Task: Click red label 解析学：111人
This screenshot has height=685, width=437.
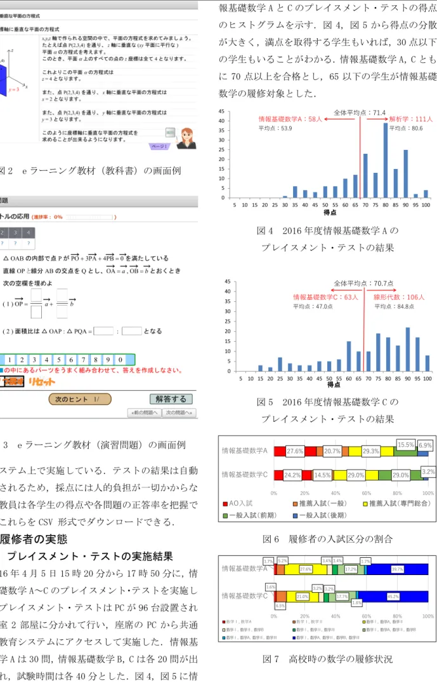Action: (411, 119)
